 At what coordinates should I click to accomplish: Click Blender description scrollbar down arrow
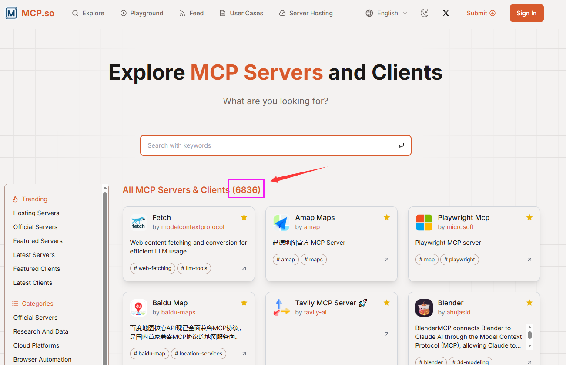pyautogui.click(x=529, y=346)
